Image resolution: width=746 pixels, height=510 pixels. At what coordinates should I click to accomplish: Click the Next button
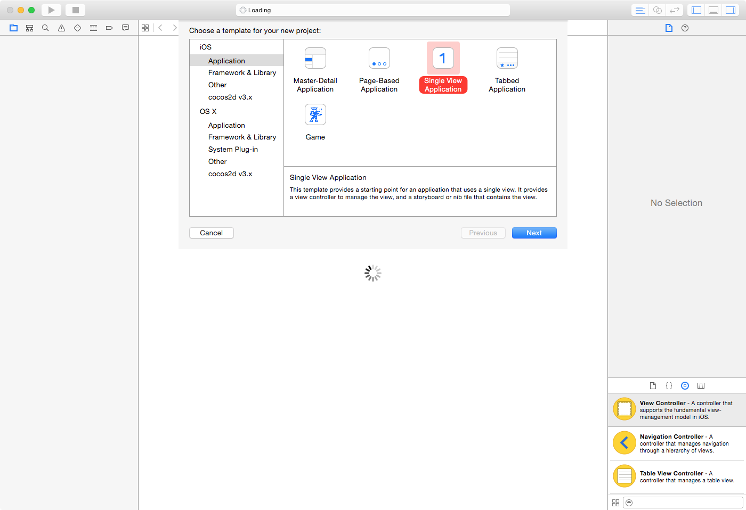click(x=534, y=233)
